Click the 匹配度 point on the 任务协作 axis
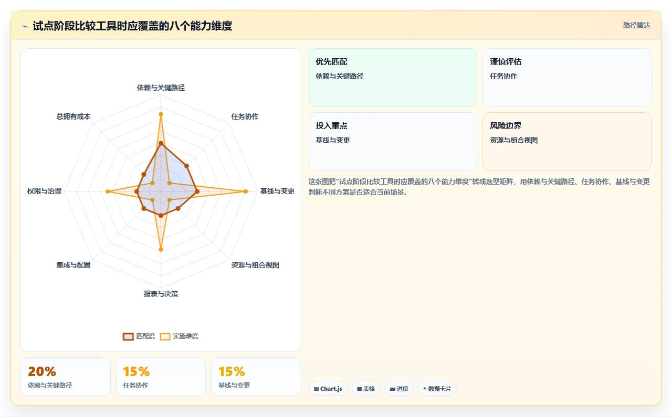The height and width of the screenshot is (417, 672). coord(186,166)
